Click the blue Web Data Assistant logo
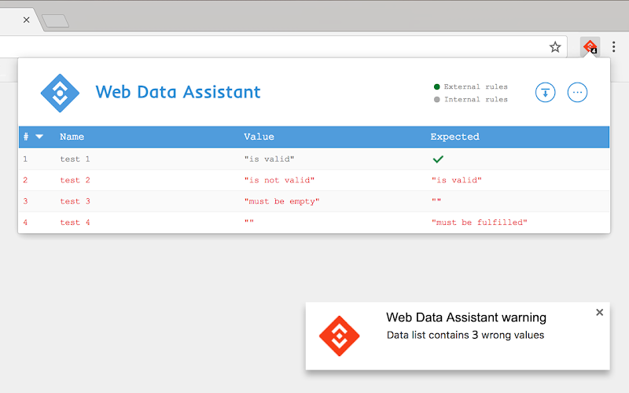This screenshot has width=629, height=393. (61, 93)
